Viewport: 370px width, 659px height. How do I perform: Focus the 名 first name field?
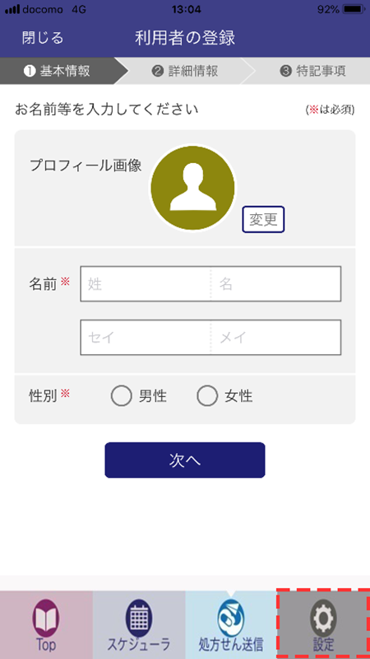pos(276,283)
